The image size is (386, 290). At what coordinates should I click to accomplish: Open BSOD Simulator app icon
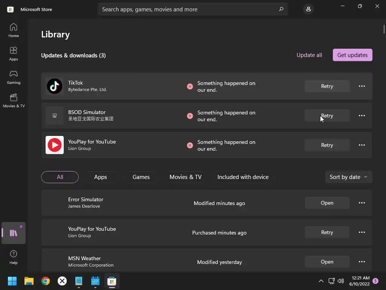[55, 116]
